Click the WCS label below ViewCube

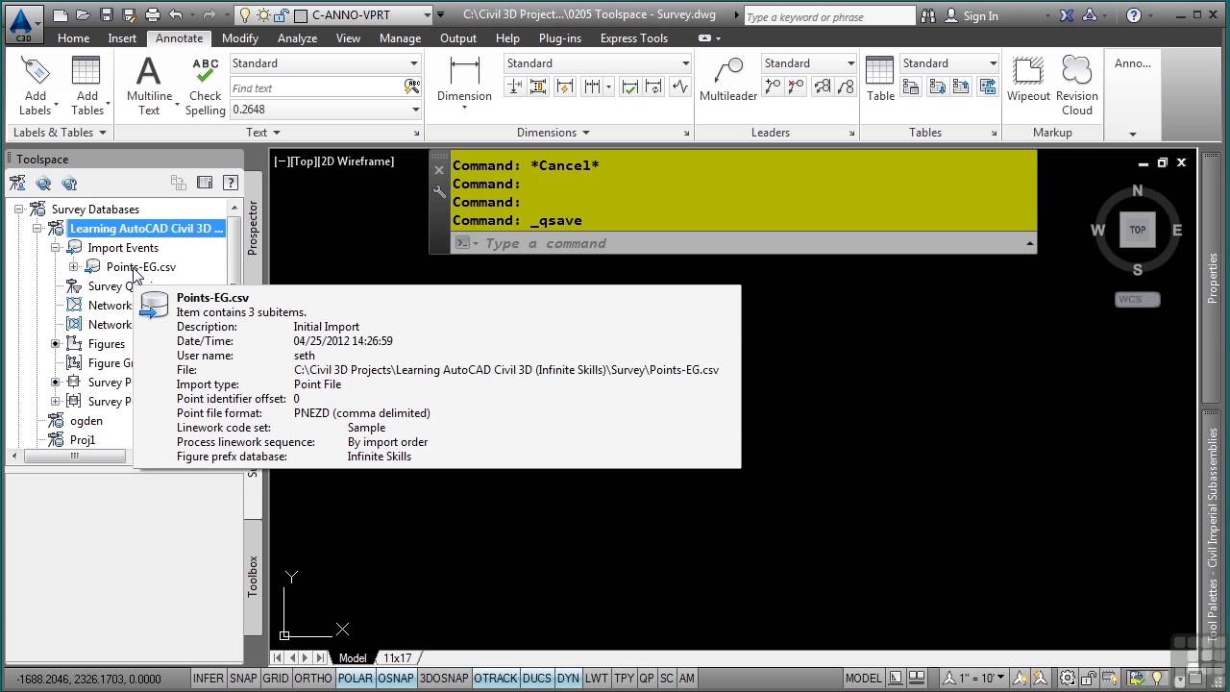point(1138,300)
